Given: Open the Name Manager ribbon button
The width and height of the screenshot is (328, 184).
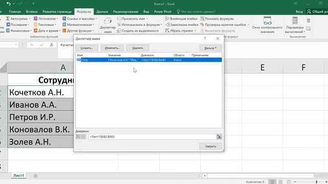Looking at the screenshot, I should point(108,25).
